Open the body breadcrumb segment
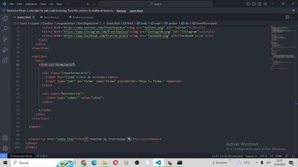This screenshot has width=298, height=167. click(144, 24)
